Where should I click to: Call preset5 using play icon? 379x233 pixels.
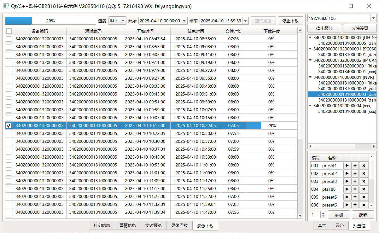click(347, 197)
